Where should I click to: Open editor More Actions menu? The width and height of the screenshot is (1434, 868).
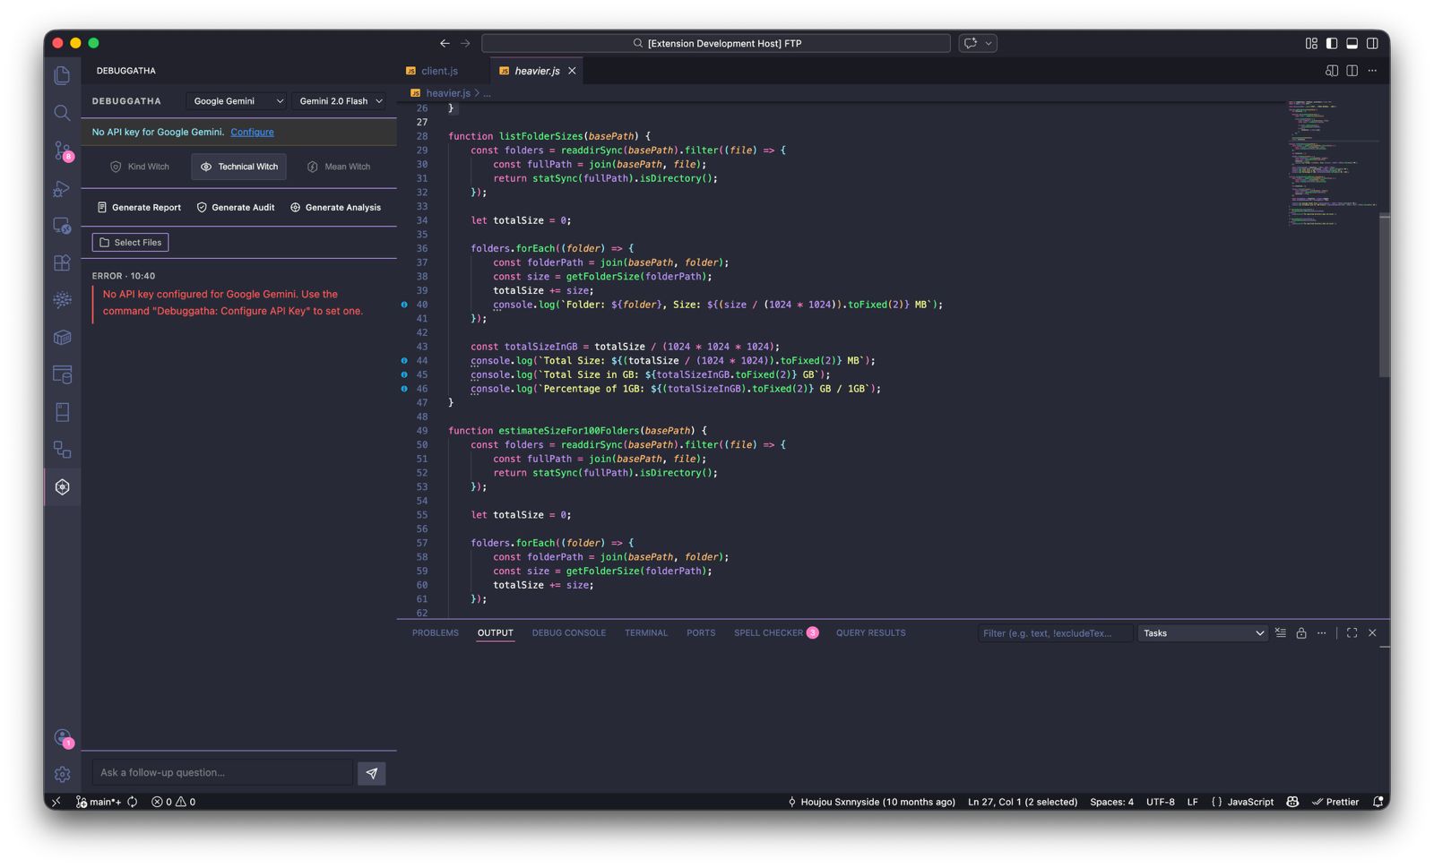pyautogui.click(x=1372, y=71)
